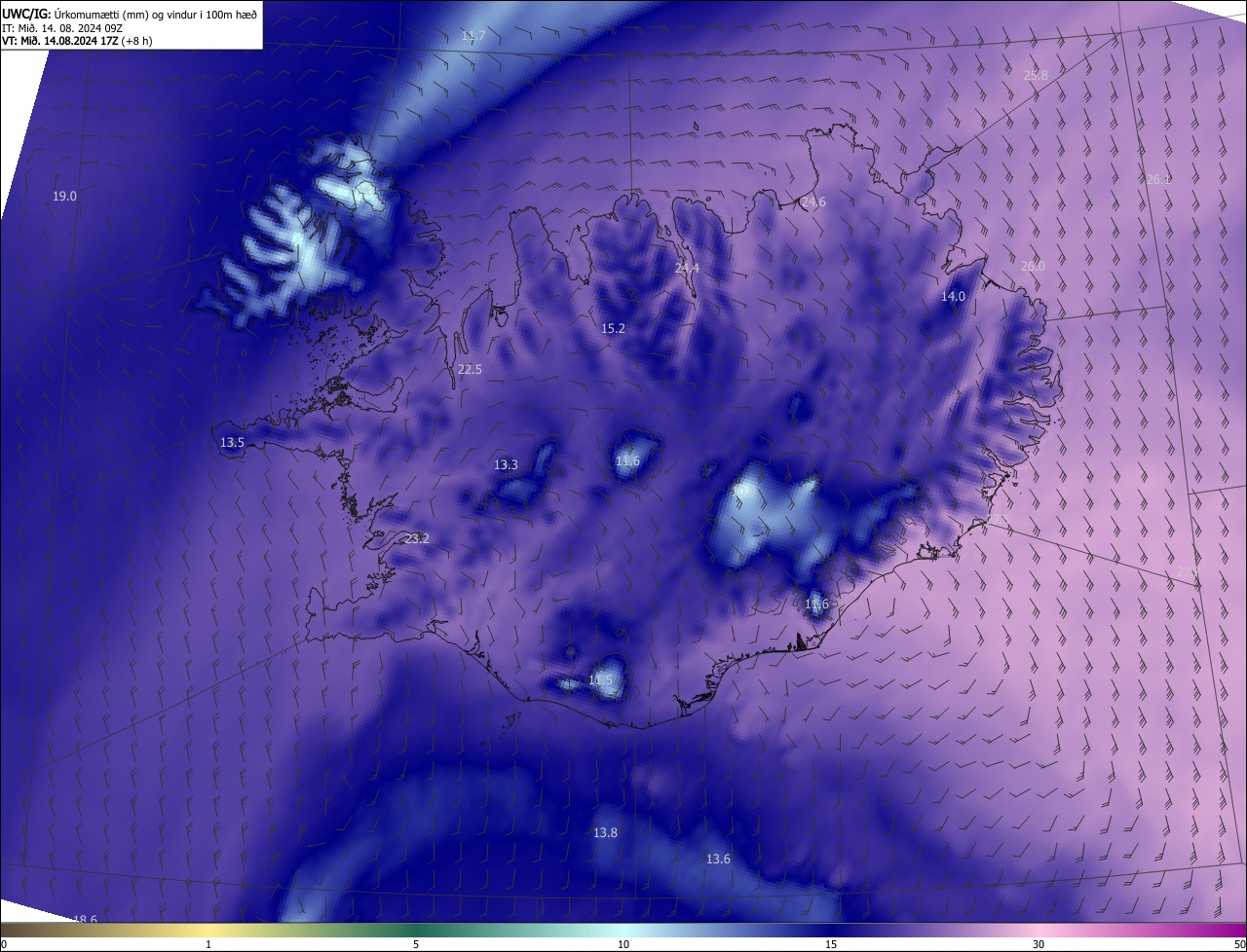Click the 13.8 value label
This screenshot has width=1247, height=952.
pos(605,833)
